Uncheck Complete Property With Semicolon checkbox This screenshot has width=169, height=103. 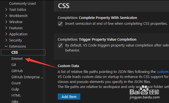pyautogui.click(x=60, y=24)
